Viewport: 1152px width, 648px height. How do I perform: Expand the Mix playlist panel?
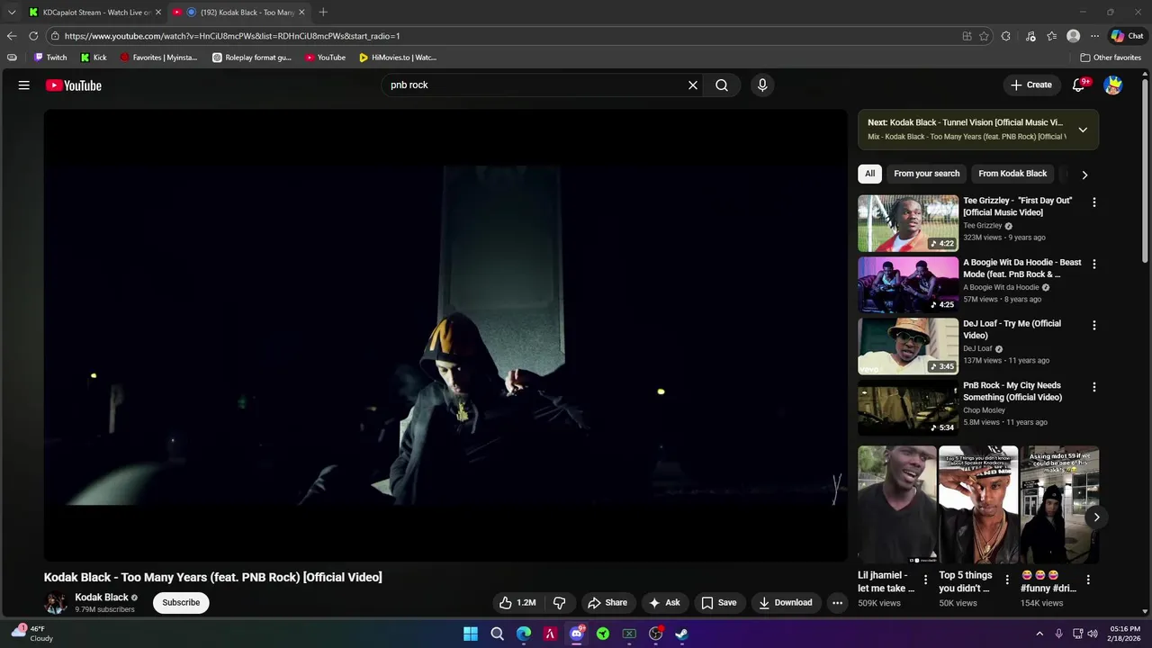(x=1083, y=130)
